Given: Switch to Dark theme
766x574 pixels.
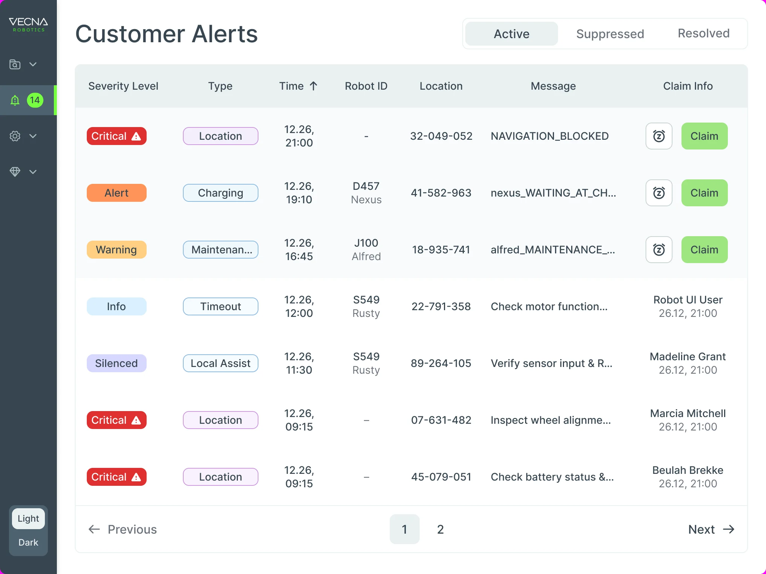Looking at the screenshot, I should [x=28, y=543].
